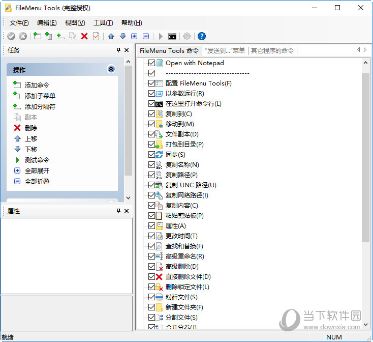Click the red X delete icon in the toolbar
Viewport: 373px width, 342px height.
point(84,36)
